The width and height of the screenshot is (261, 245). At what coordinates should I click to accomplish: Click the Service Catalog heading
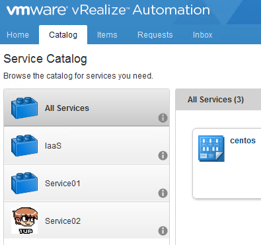[46, 59]
